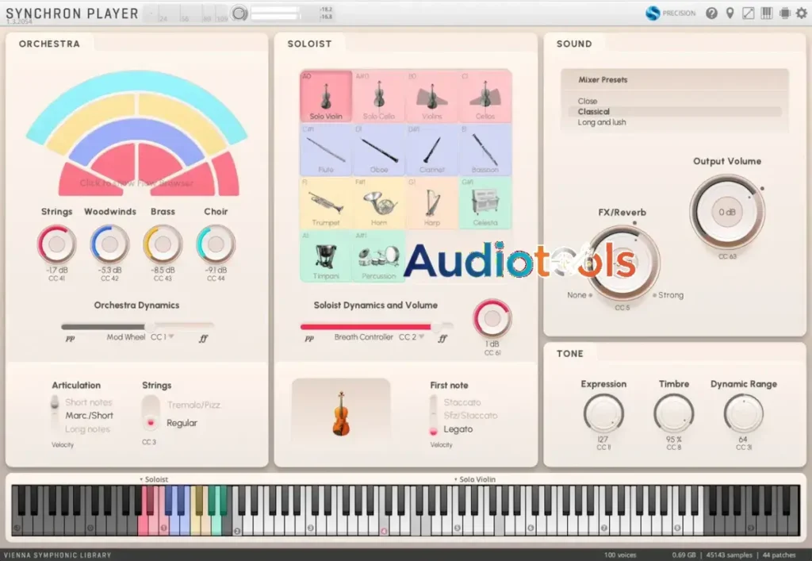Select the Bassoon soloist tile
The image size is (812, 561).
[x=485, y=150]
